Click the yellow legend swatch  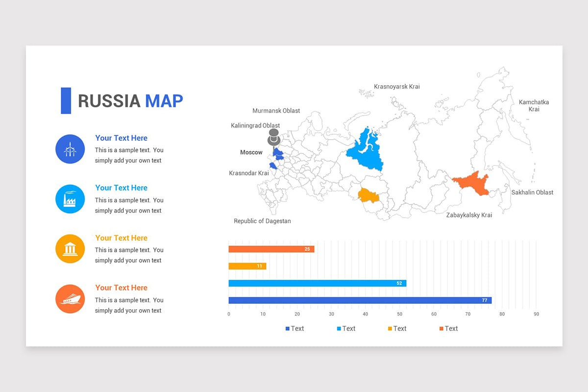[x=390, y=329]
